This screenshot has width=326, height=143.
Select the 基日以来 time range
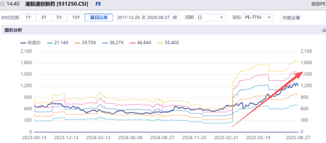pos(99,17)
